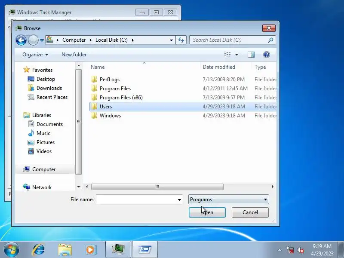Screen dimensions: 344x258
Task: Click the 9:19 AM clock in the tray
Action: pyautogui.click(x=322, y=246)
